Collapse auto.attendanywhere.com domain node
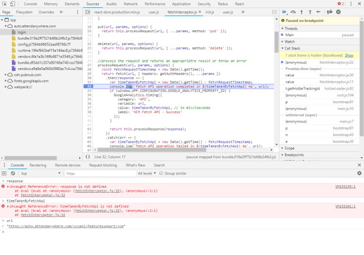364x255 pixels. click(5, 26)
